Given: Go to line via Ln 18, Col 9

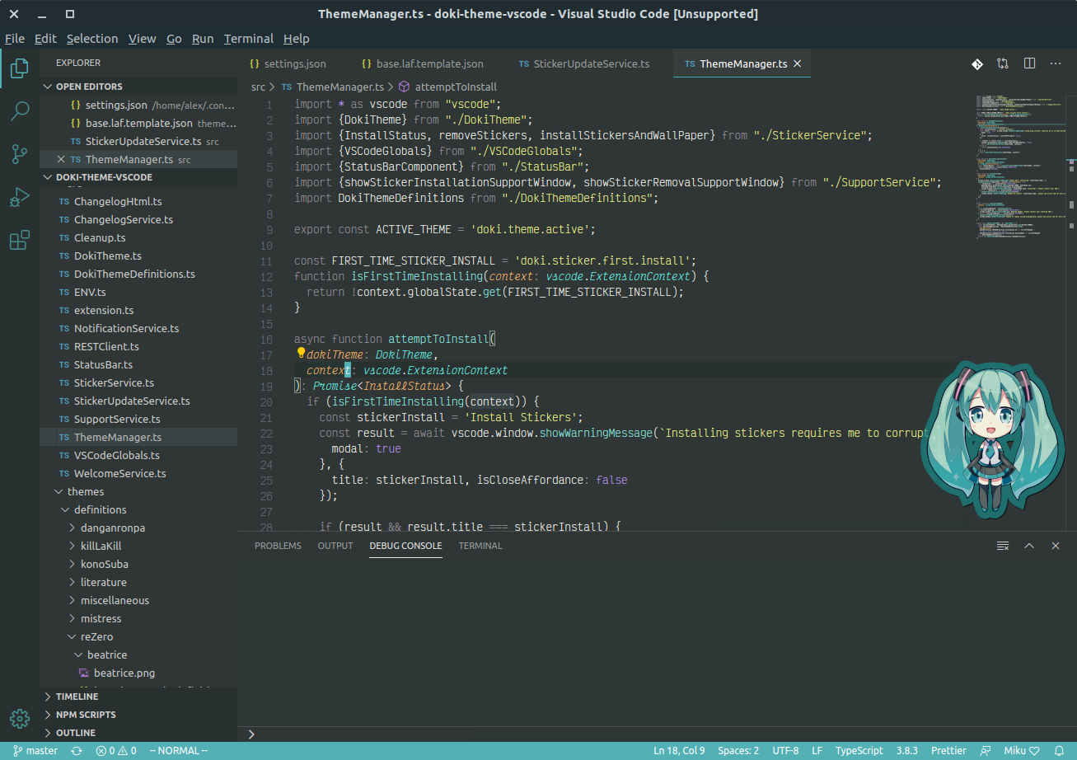Looking at the screenshot, I should (679, 751).
